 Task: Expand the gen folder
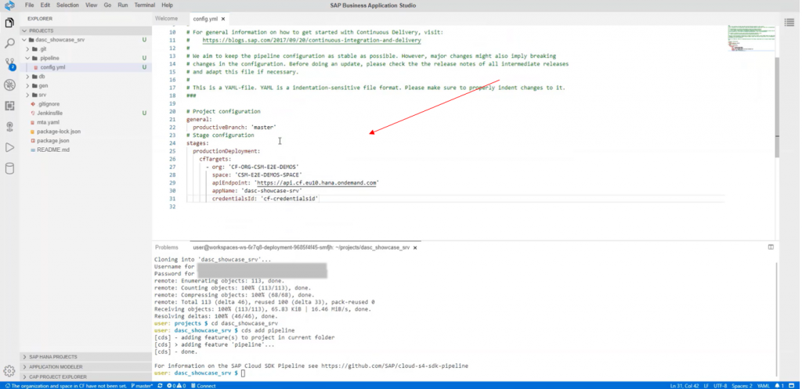(28, 86)
